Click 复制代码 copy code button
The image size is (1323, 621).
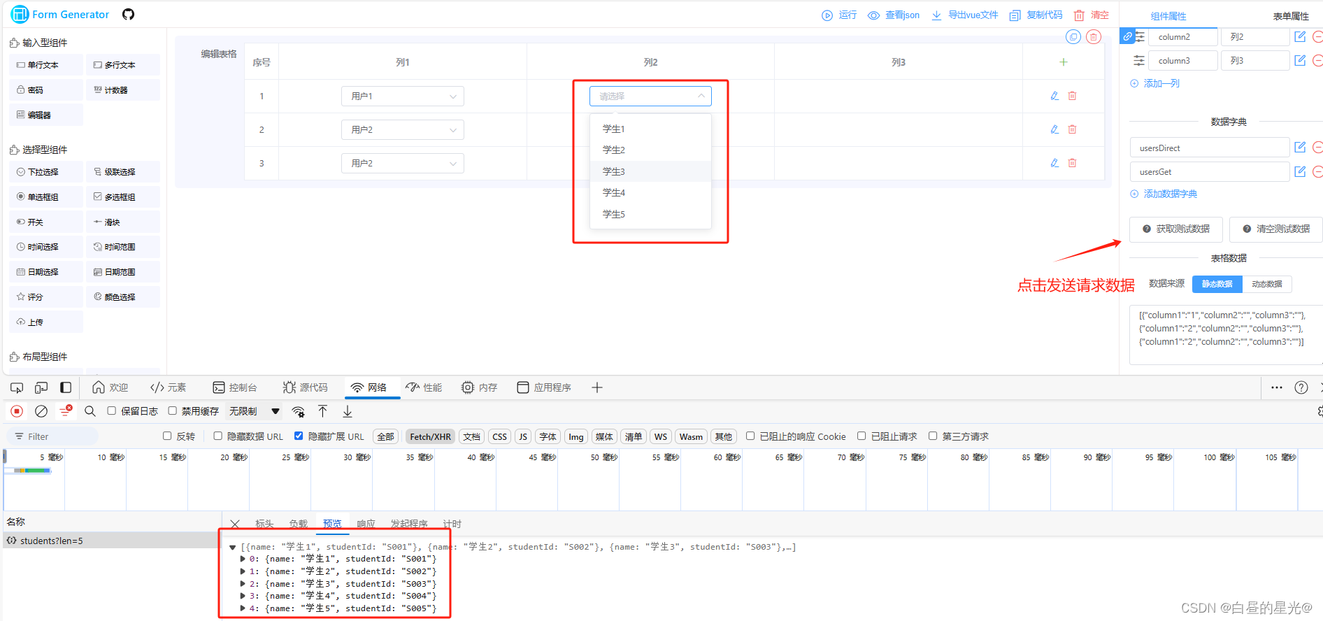1036,15
